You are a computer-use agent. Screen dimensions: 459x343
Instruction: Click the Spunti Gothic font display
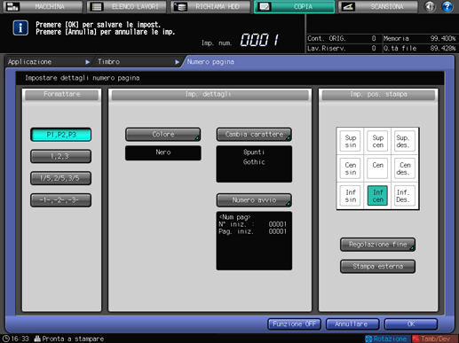point(254,164)
